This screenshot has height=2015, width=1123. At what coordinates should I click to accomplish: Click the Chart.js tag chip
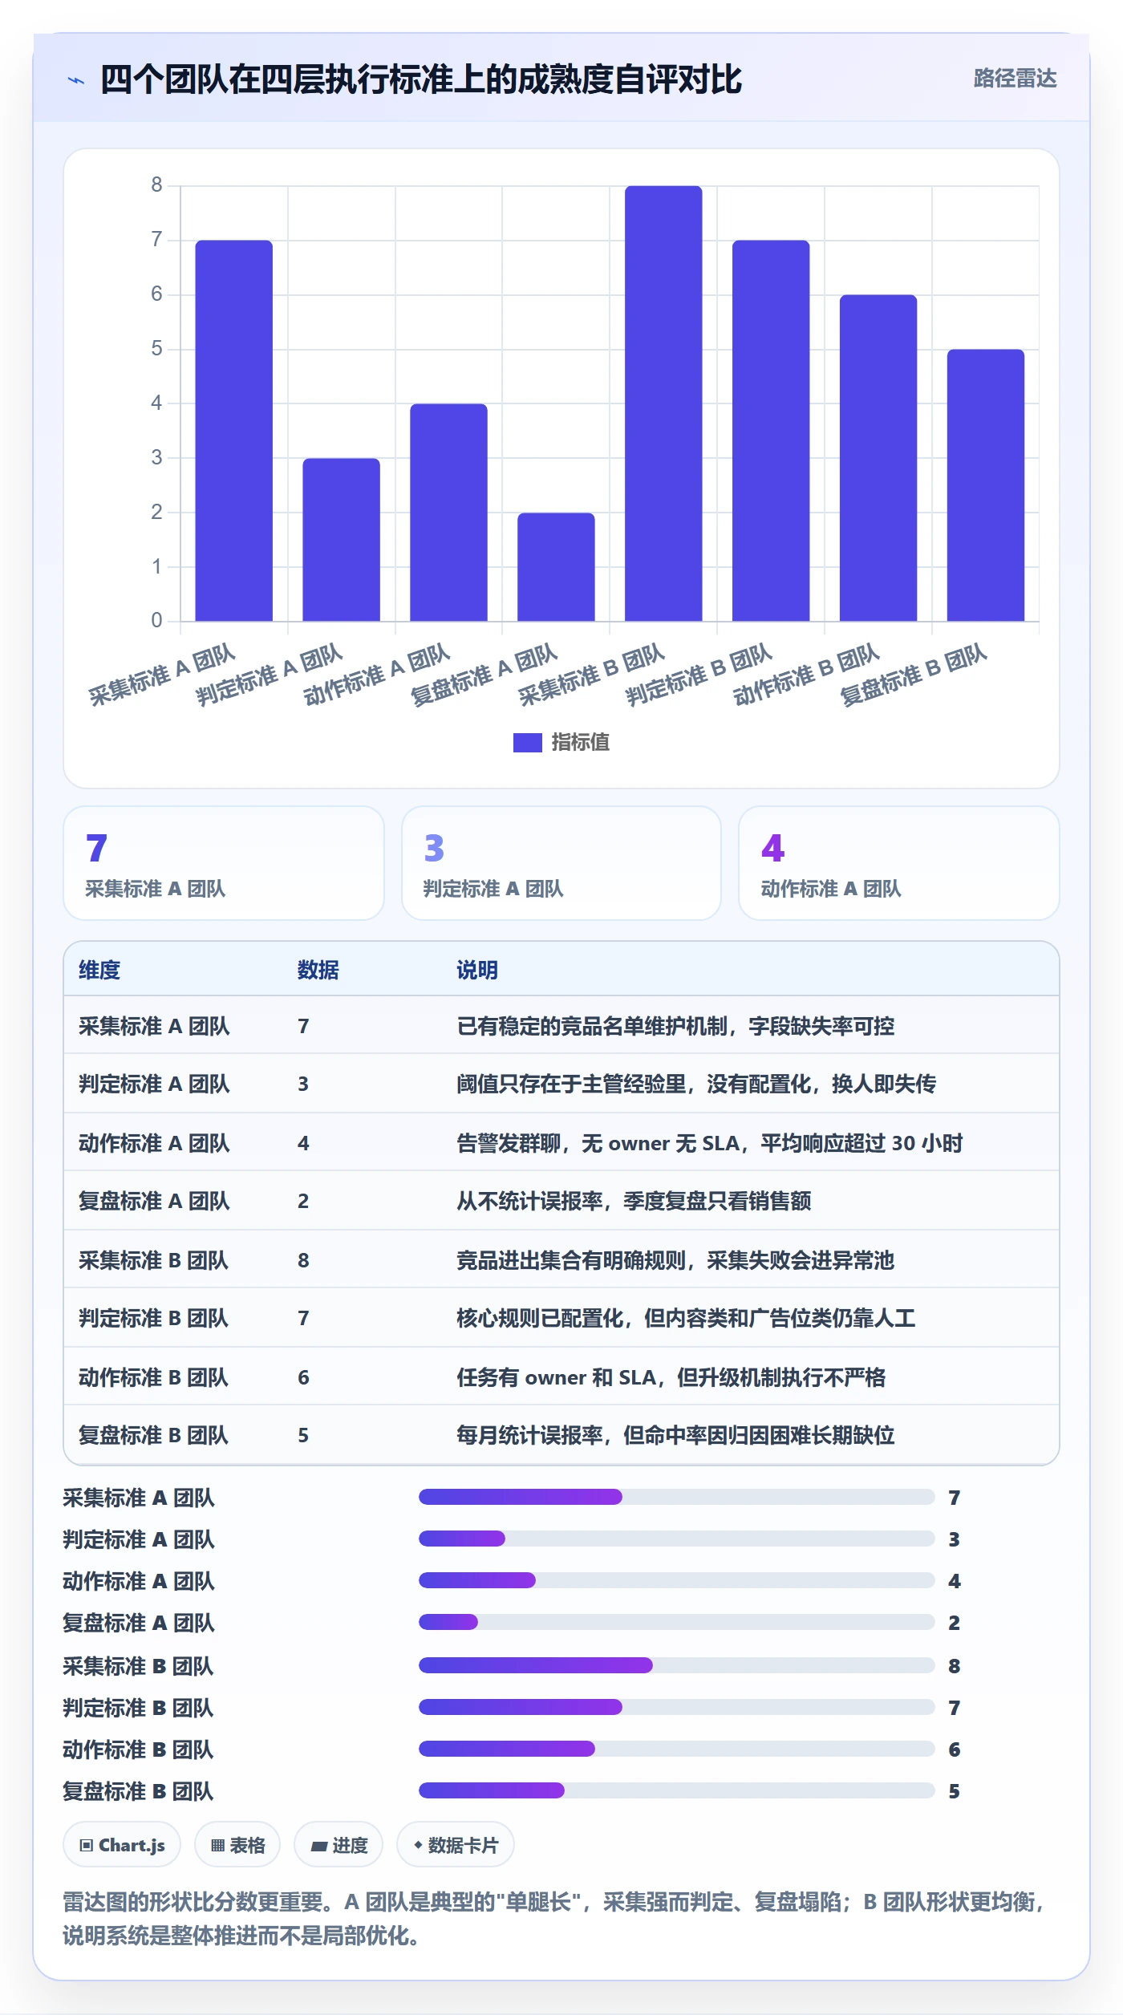tap(122, 1845)
